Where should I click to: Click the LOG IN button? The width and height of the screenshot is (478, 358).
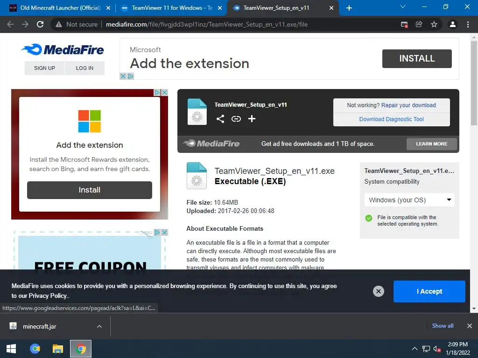pyautogui.click(x=85, y=68)
